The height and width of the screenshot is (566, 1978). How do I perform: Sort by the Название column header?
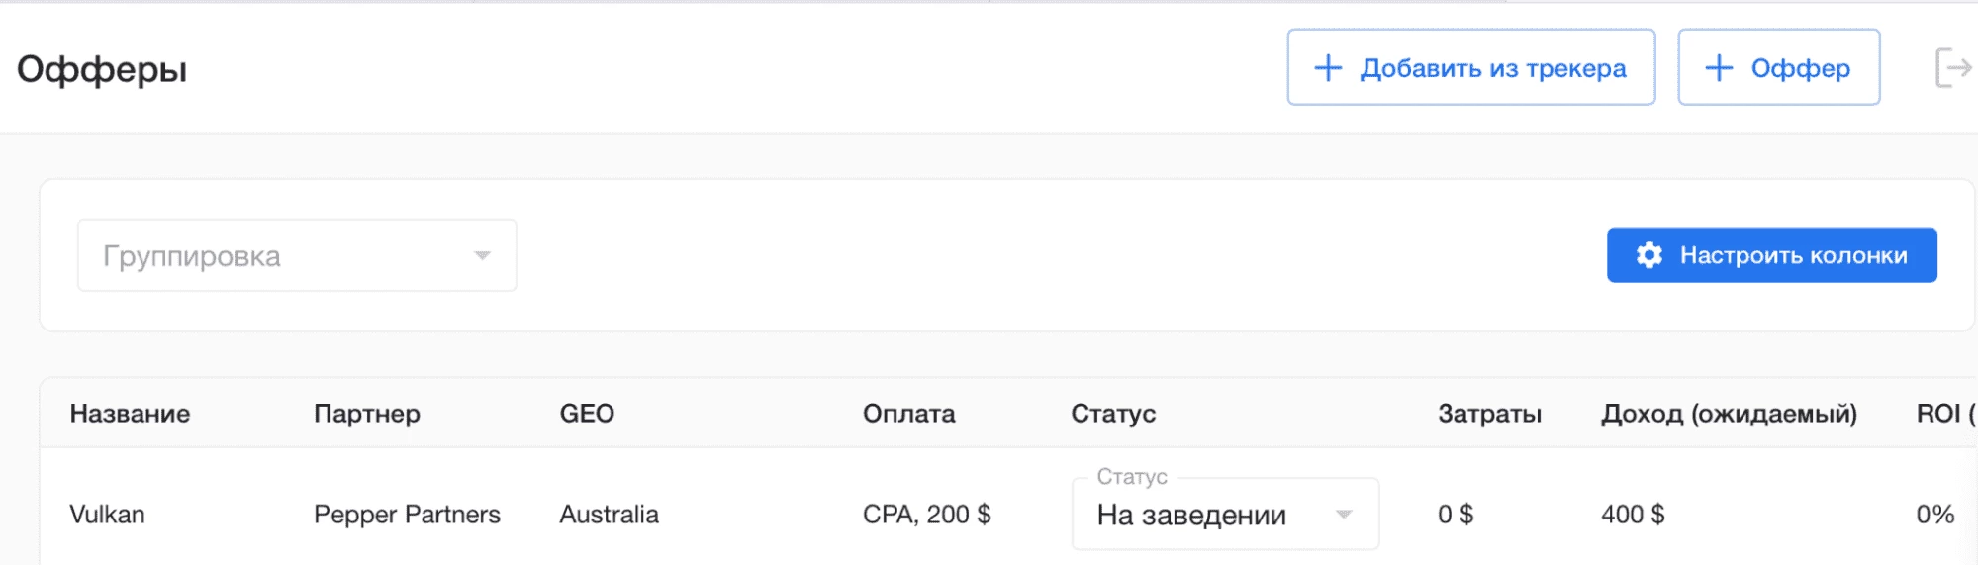pos(130,413)
